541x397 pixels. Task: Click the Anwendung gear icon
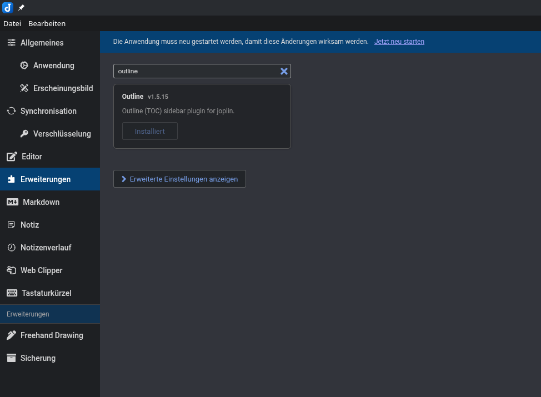pos(24,65)
